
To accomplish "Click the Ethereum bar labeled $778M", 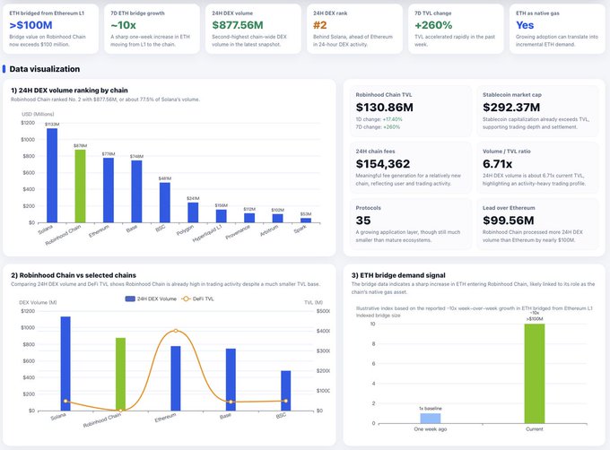I will [109, 190].
